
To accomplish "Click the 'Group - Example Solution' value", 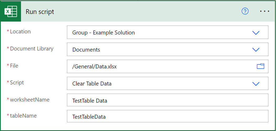I will click(103, 33).
